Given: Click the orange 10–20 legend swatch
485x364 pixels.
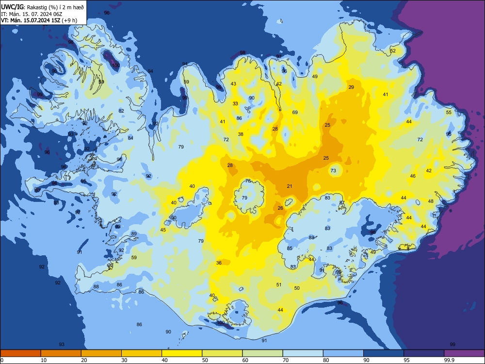Looking at the screenshot, I should (x=61, y=353).
